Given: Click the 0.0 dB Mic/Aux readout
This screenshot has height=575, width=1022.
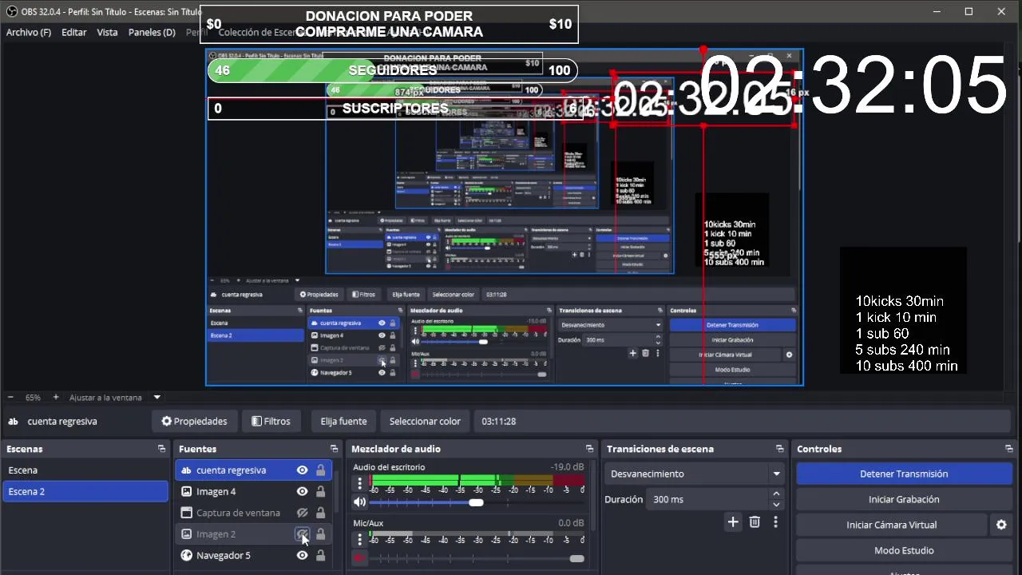Looking at the screenshot, I should (571, 523).
